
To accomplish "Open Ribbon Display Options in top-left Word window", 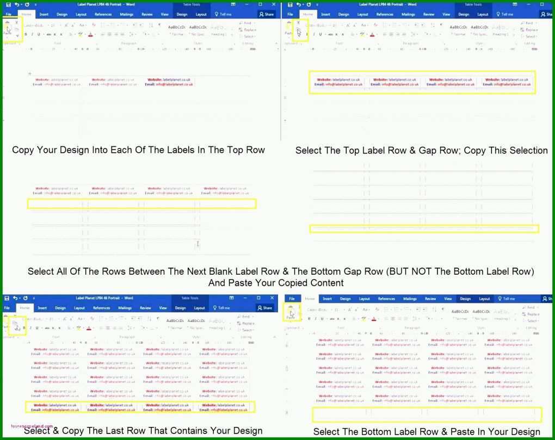I will click(233, 4).
